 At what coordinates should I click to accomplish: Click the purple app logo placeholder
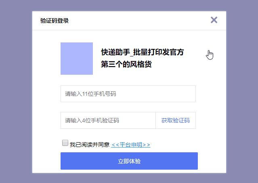[77, 59]
